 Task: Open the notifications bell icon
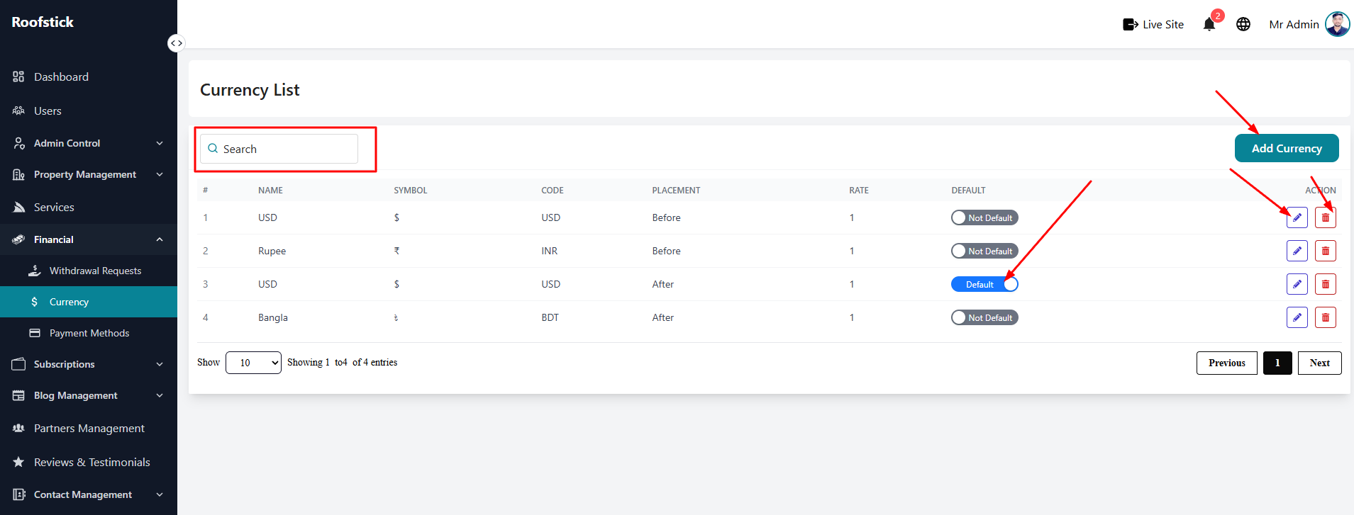click(1209, 25)
